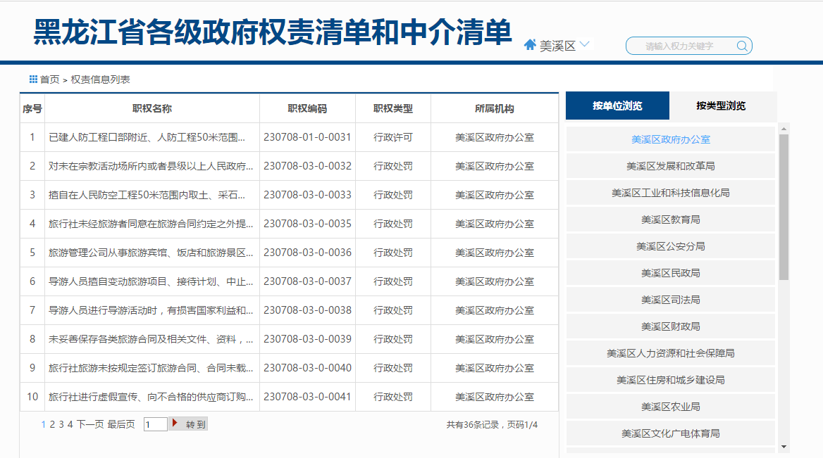The width and height of the screenshot is (823, 458).
Task: Open row 7 导游人员进行导游活动时 entry
Action: pos(151,310)
